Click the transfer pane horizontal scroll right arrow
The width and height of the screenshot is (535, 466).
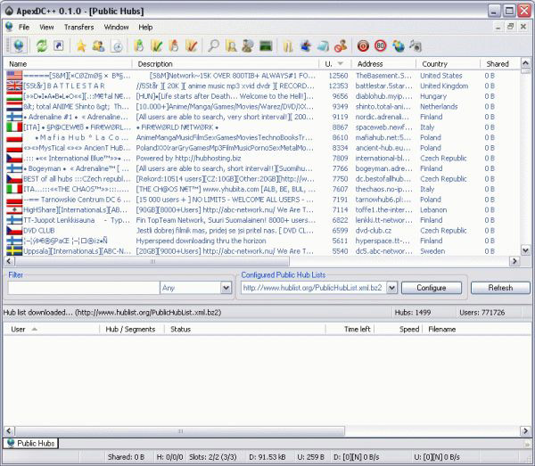(x=525, y=431)
